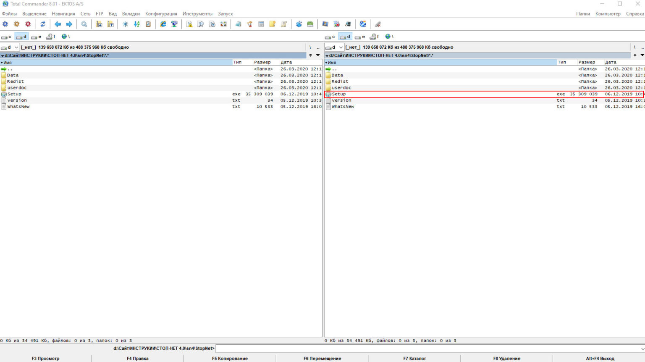Switch right panel to drive c

click(330, 37)
